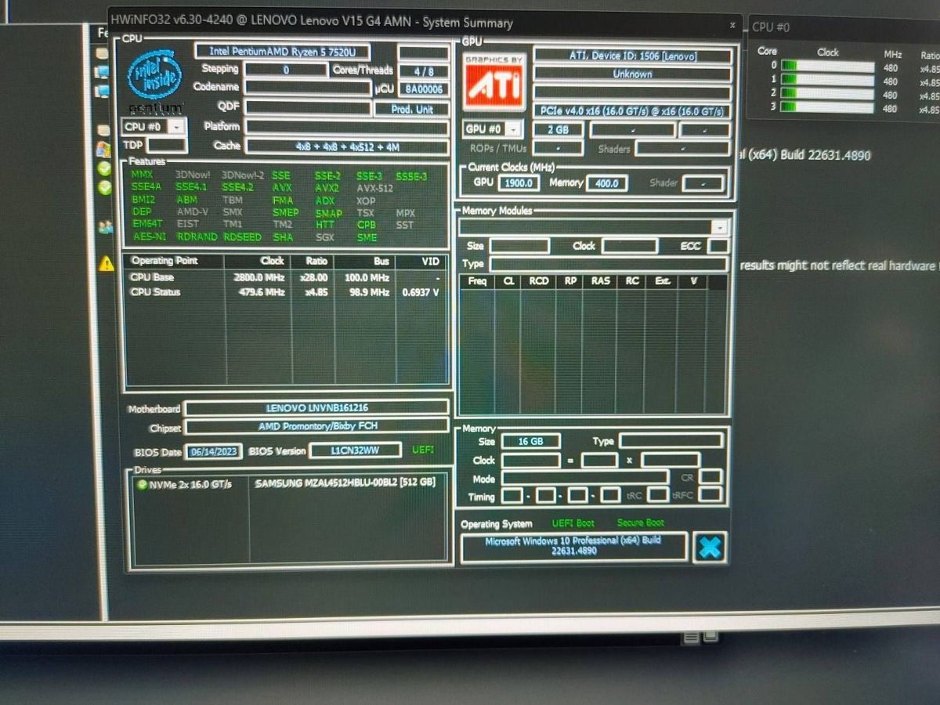Click the yellow warning triangle icon in sidebar
Image resolution: width=940 pixels, height=705 pixels.
pyautogui.click(x=107, y=264)
